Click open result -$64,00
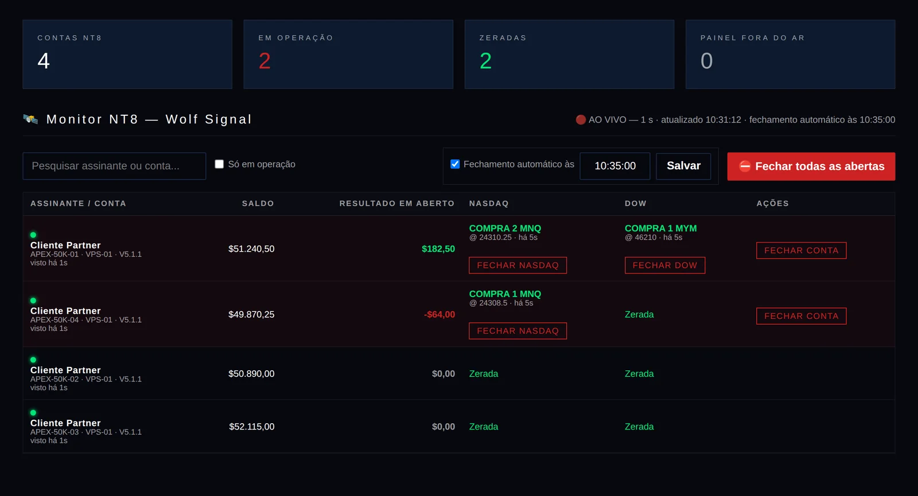918x496 pixels. (x=439, y=314)
